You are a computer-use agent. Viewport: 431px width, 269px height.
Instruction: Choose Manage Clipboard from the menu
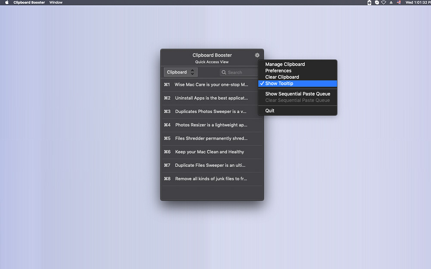298,64
